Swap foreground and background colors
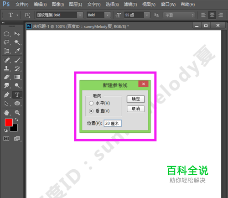The height and width of the screenshot is (198, 228). (x=16, y=120)
